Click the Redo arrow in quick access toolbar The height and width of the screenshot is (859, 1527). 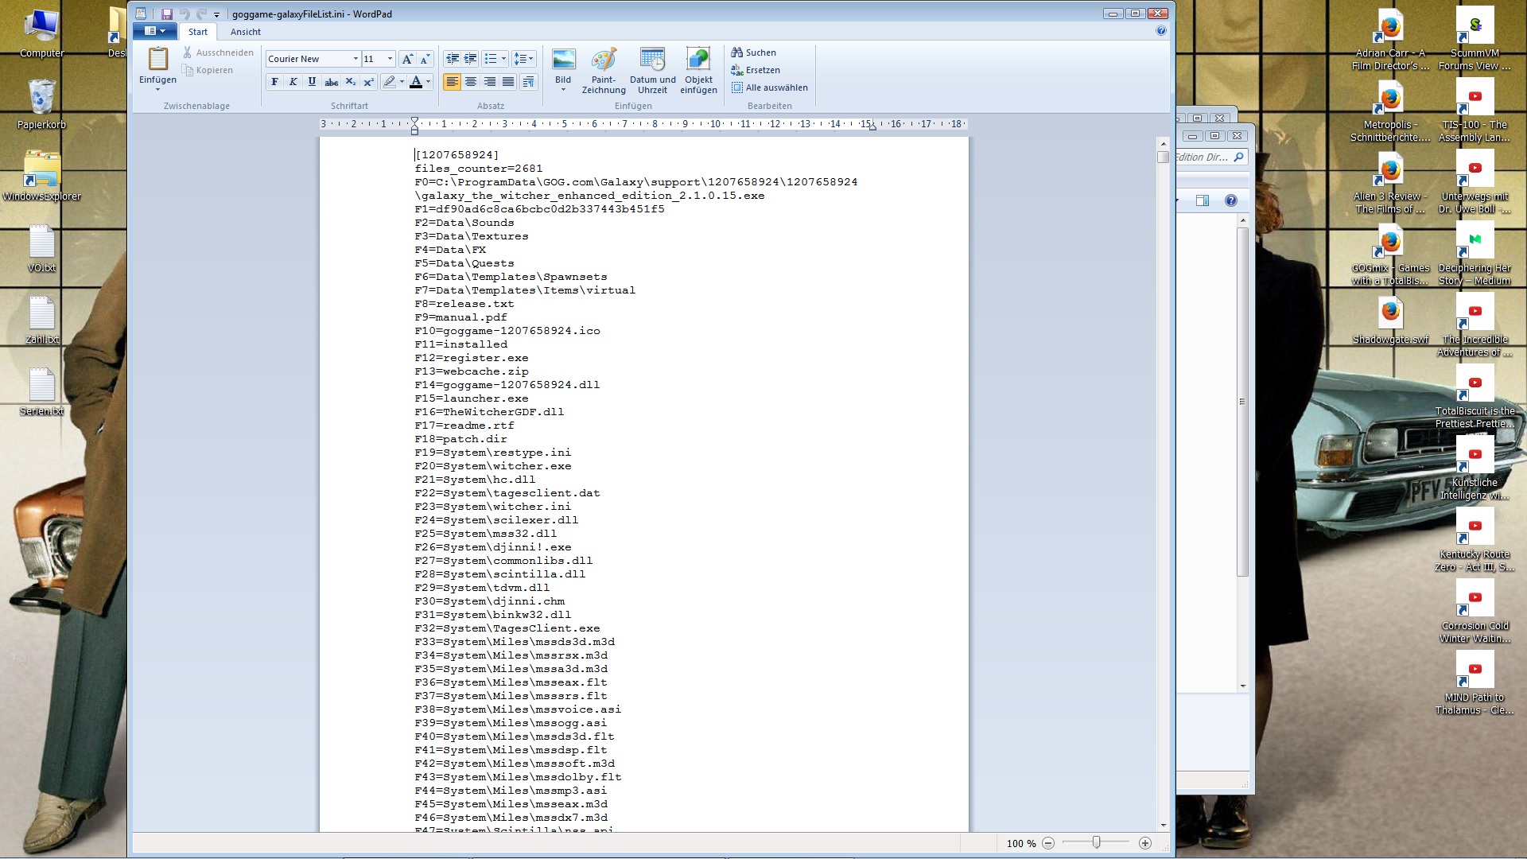pyautogui.click(x=201, y=14)
